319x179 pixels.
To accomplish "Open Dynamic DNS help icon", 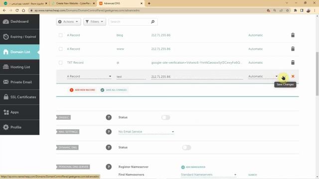I will click(109, 147).
